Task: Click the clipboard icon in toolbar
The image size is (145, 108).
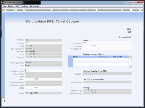Action: pos(97,10)
